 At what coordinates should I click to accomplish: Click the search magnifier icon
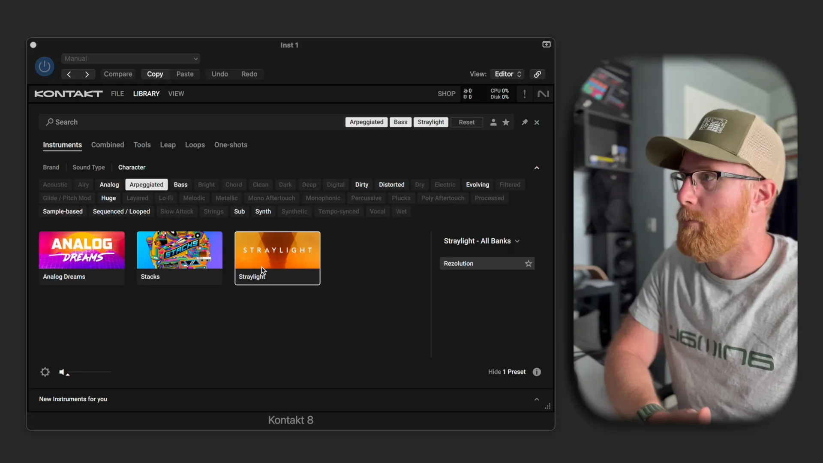pyautogui.click(x=50, y=122)
